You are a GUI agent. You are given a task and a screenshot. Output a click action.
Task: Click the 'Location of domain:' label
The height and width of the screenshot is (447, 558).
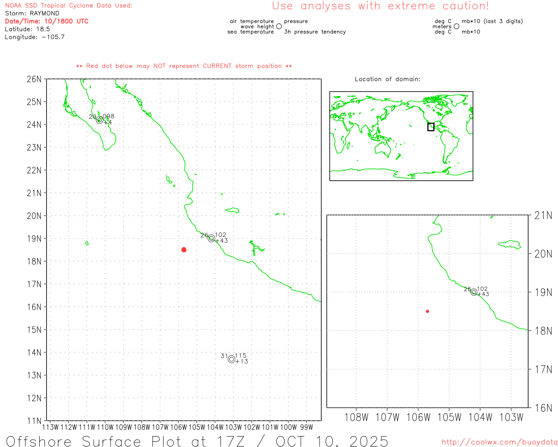tap(387, 79)
